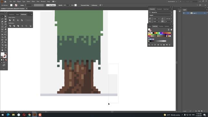This screenshot has width=208, height=117.
Task: Click the Unite shape mode icon
Action: (x=10, y=20)
